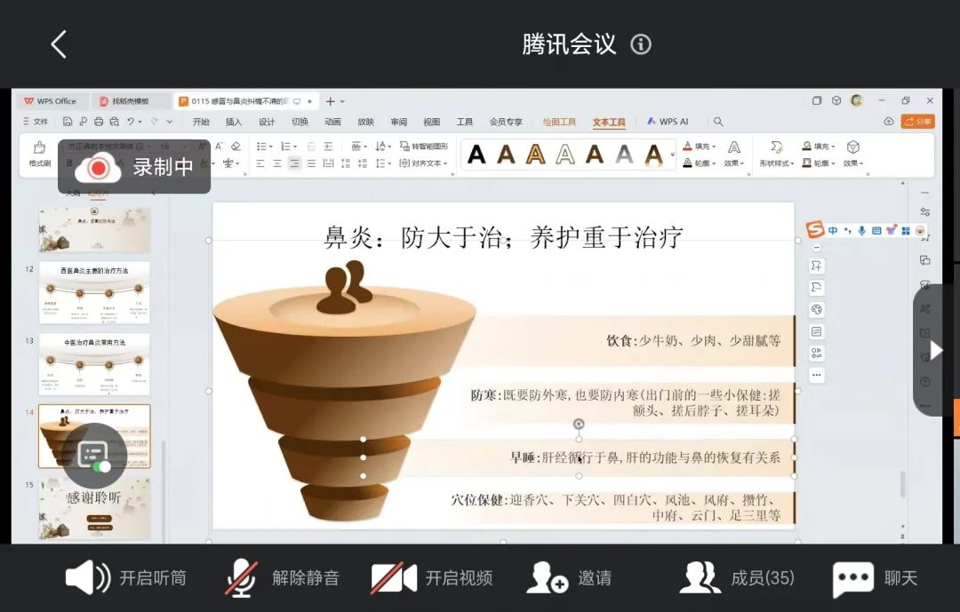This screenshot has width=960, height=612.
Task: Save the presentation with the save icon
Action: (68, 122)
